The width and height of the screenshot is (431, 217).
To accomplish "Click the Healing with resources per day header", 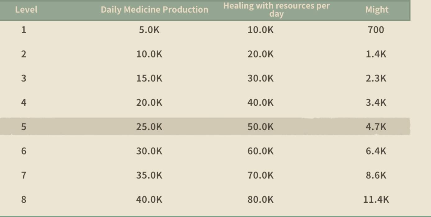I will pyautogui.click(x=276, y=10).
